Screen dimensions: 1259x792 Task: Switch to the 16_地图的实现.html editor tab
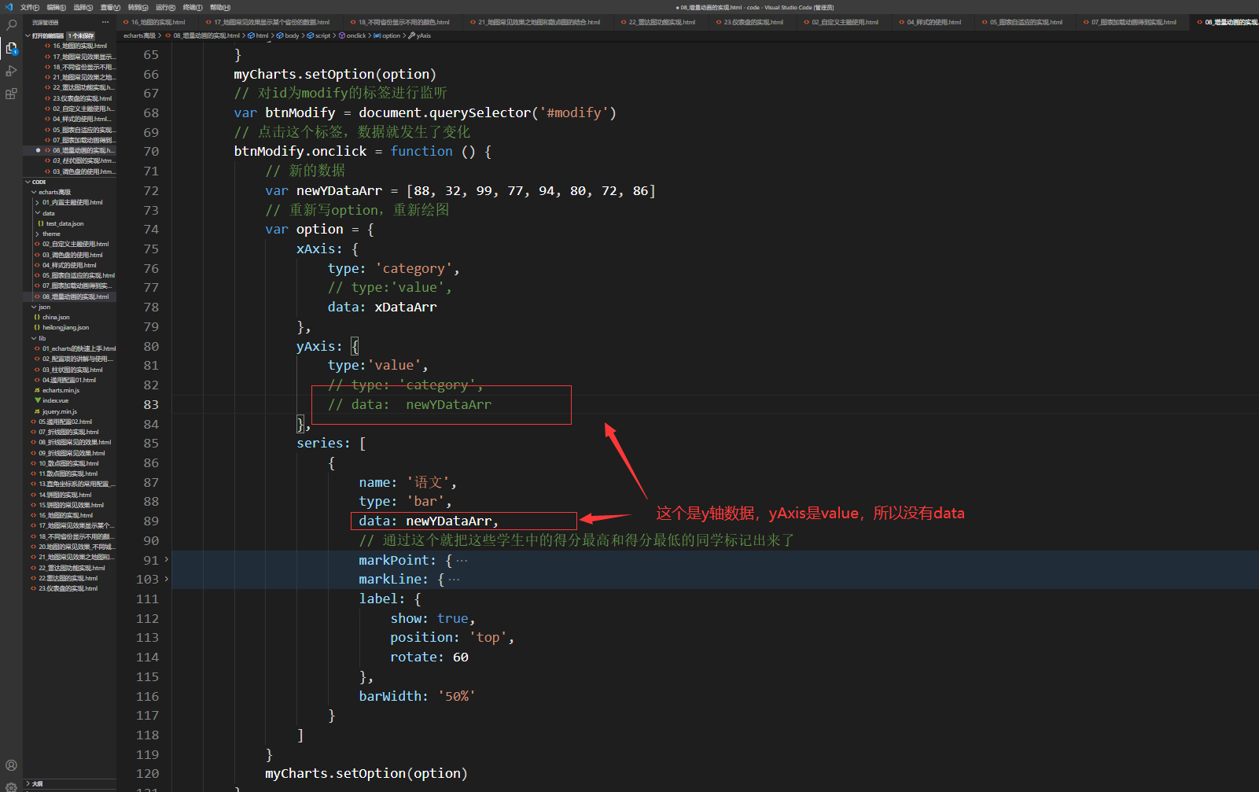[158, 22]
